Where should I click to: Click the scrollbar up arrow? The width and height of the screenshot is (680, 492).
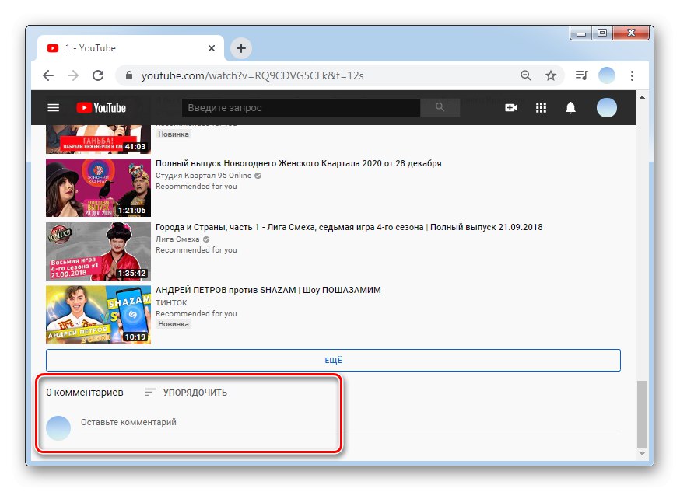pos(643,97)
